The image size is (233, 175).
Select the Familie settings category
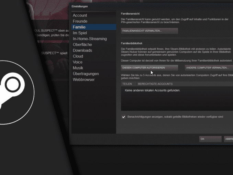(93, 27)
